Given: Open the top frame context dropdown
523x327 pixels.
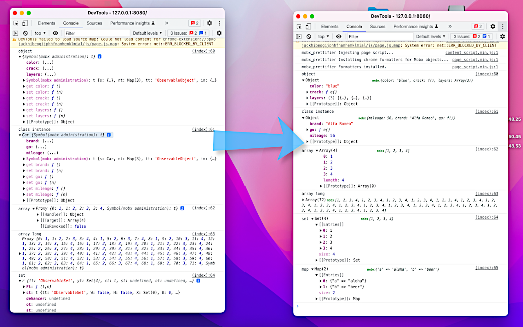Looking at the screenshot, I should click(x=40, y=33).
